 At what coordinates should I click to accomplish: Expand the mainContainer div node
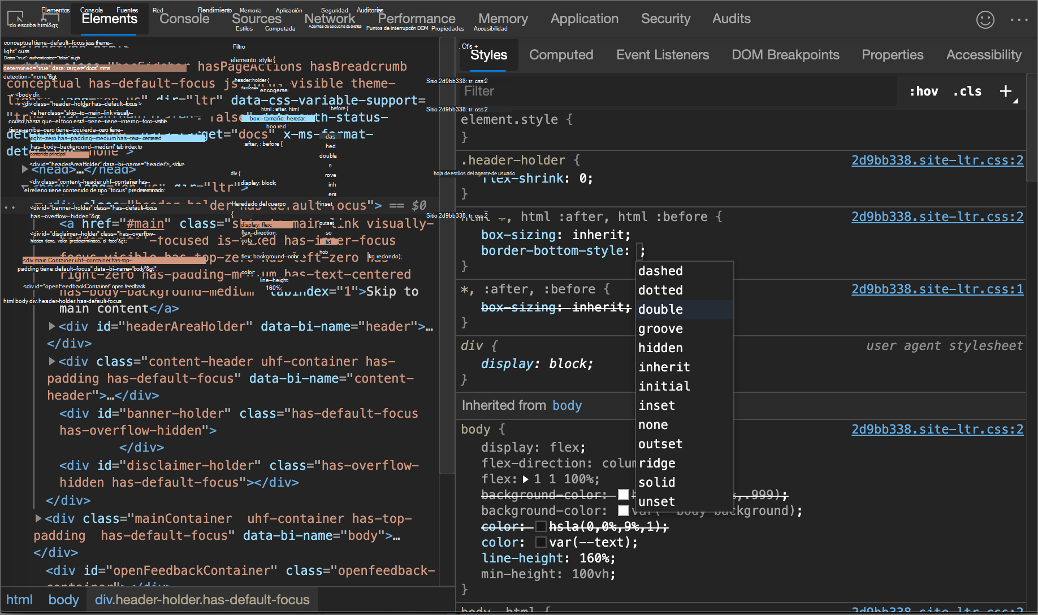click(x=38, y=518)
